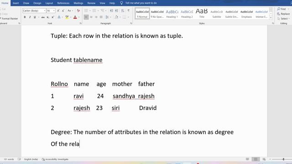Toggle Underline formatting
This screenshot has height=164, width=292.
tap(35, 17)
